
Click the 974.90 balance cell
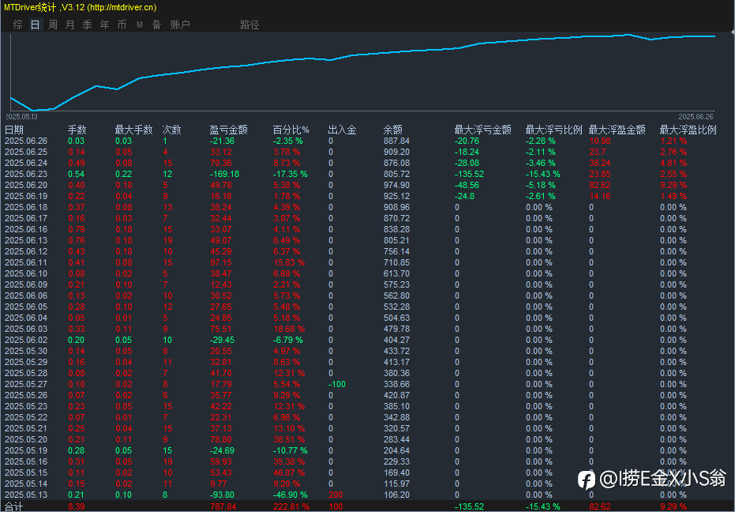tap(396, 185)
